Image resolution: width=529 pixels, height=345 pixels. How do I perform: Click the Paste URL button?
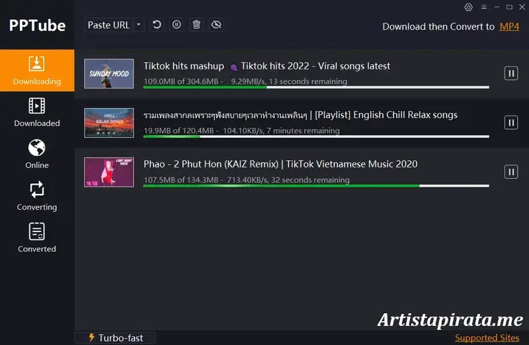pos(108,25)
